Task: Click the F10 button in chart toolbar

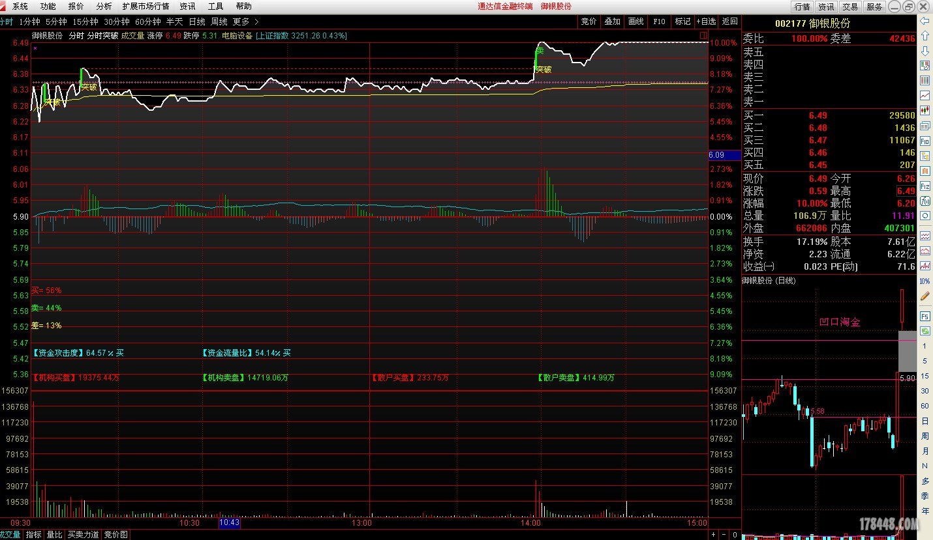Action: [659, 21]
